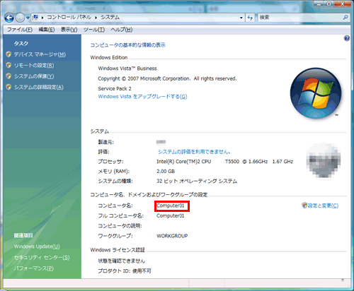Click the Forward navigation arrow button
The width and height of the screenshot is (354, 291).
coord(20,18)
